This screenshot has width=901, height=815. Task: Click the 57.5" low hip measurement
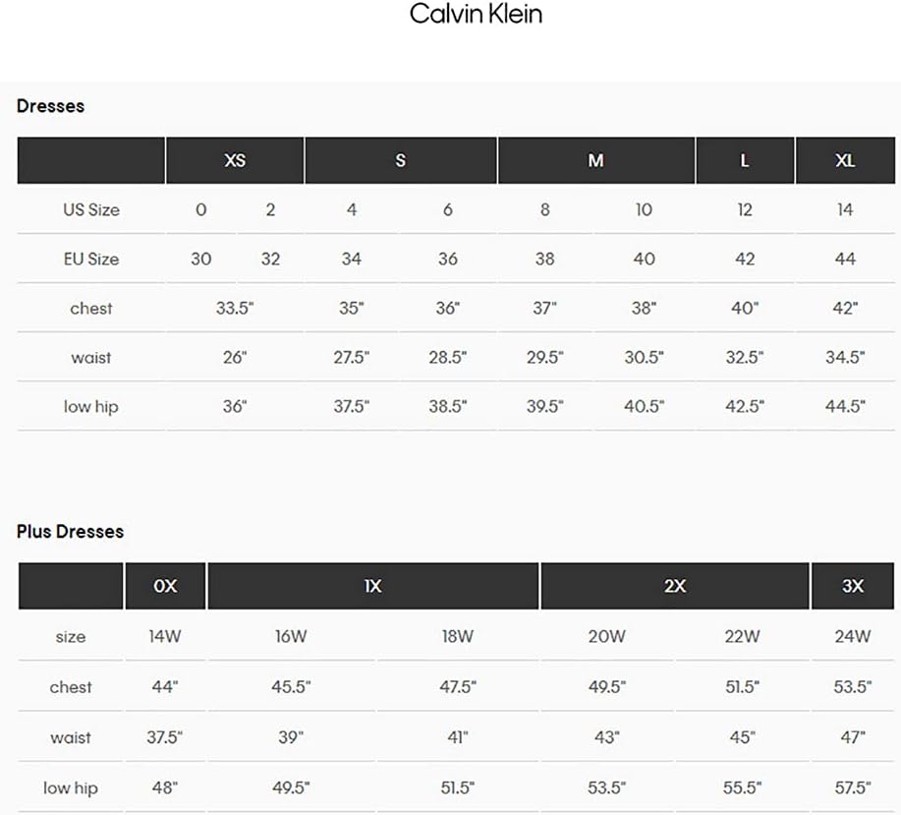852,787
